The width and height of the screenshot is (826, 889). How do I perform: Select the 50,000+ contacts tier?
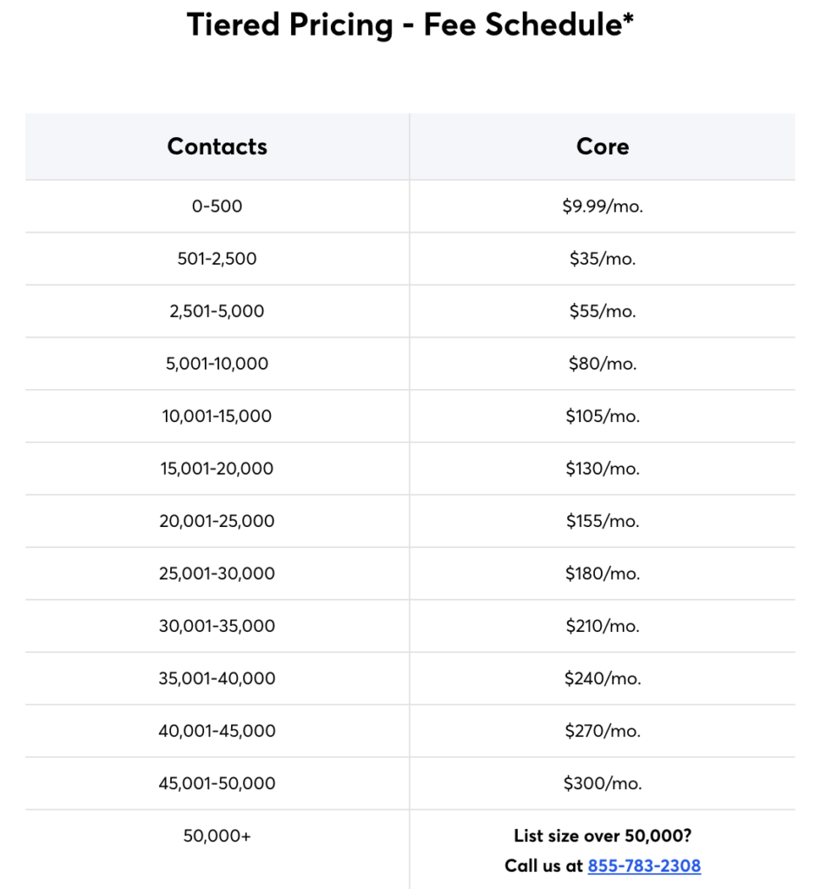click(x=217, y=836)
